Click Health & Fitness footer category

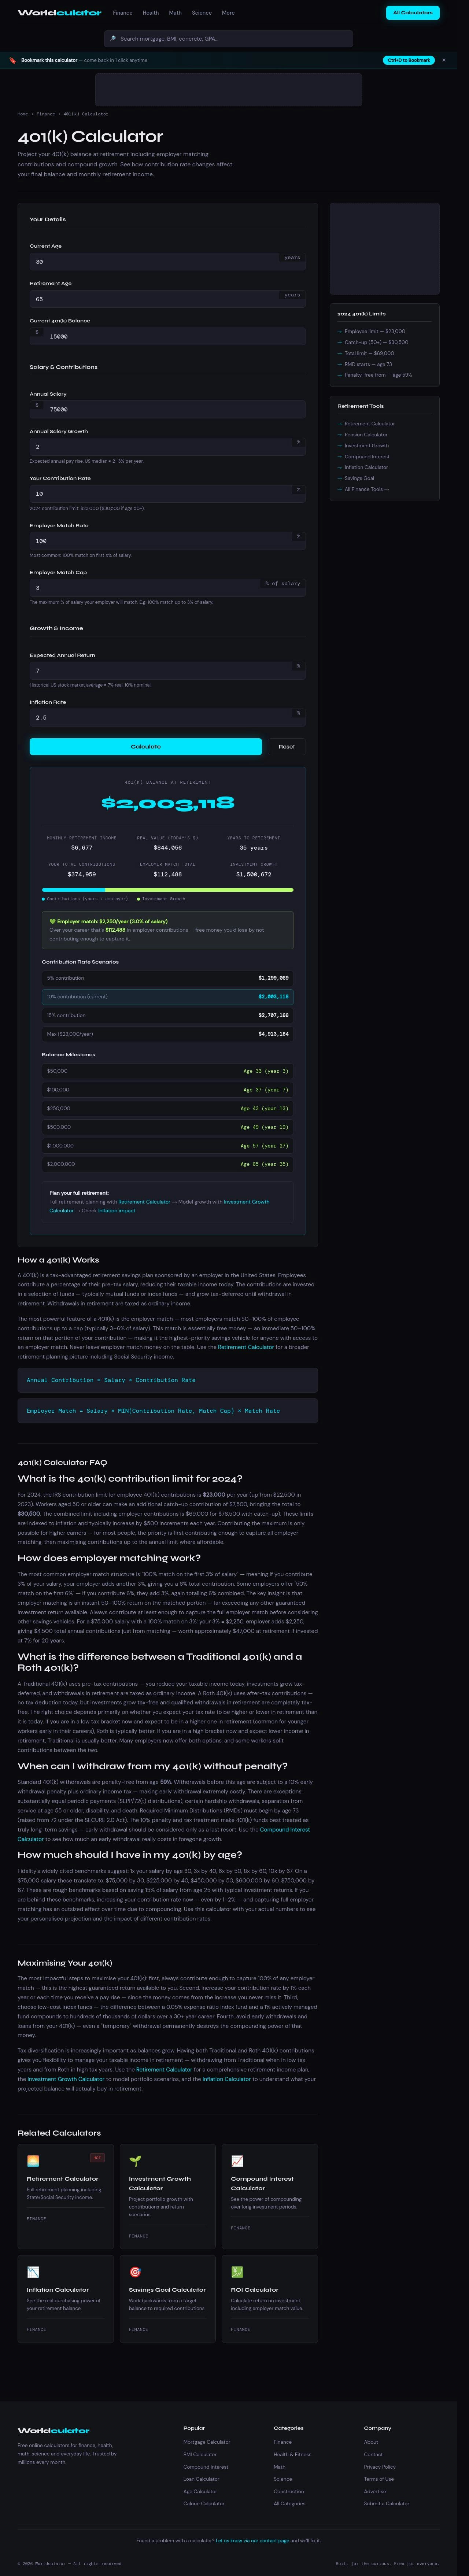[x=293, y=2455]
